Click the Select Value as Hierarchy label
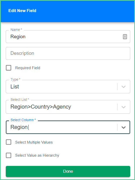 click(x=37, y=155)
